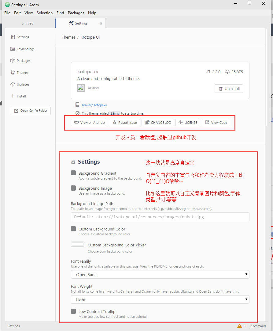Toggle Low Contrast Tooltip

click(x=73, y=311)
